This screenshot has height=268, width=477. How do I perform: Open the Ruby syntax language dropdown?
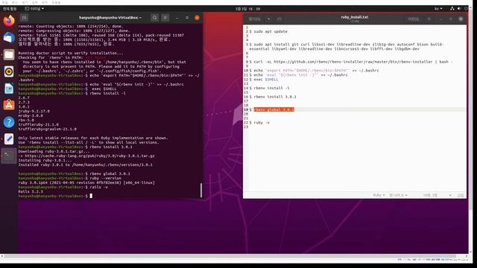[x=379, y=195]
